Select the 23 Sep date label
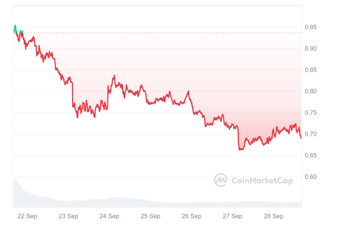The image size is (338, 225). pyautogui.click(x=68, y=216)
